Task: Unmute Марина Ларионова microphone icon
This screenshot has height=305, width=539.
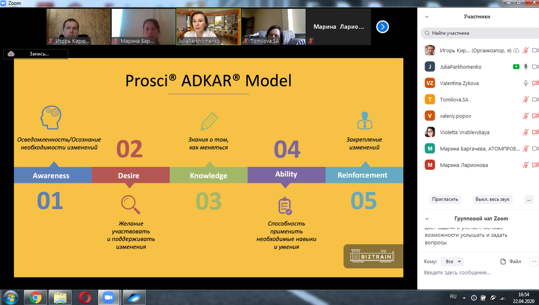Action: tap(526, 165)
